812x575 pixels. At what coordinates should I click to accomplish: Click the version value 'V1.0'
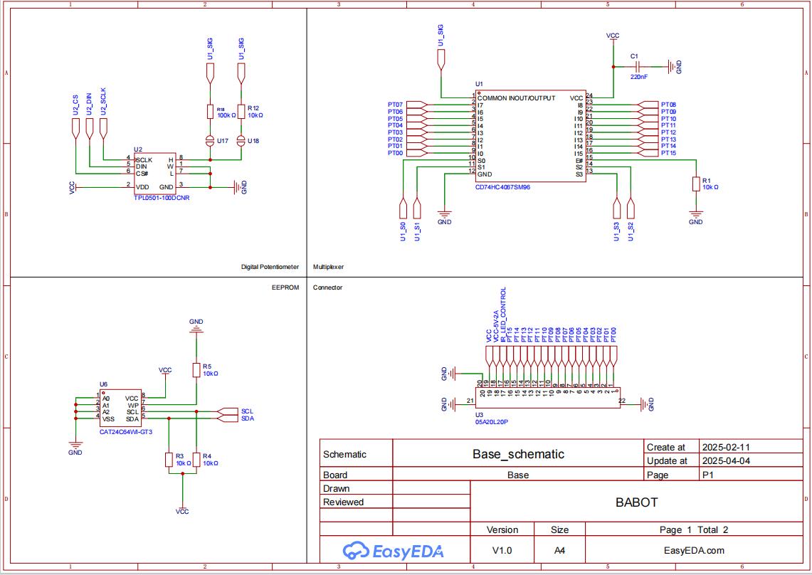[502, 550]
